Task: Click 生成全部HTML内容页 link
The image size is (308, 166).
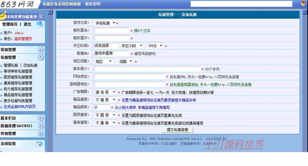Action: pyautogui.click(x=20, y=107)
